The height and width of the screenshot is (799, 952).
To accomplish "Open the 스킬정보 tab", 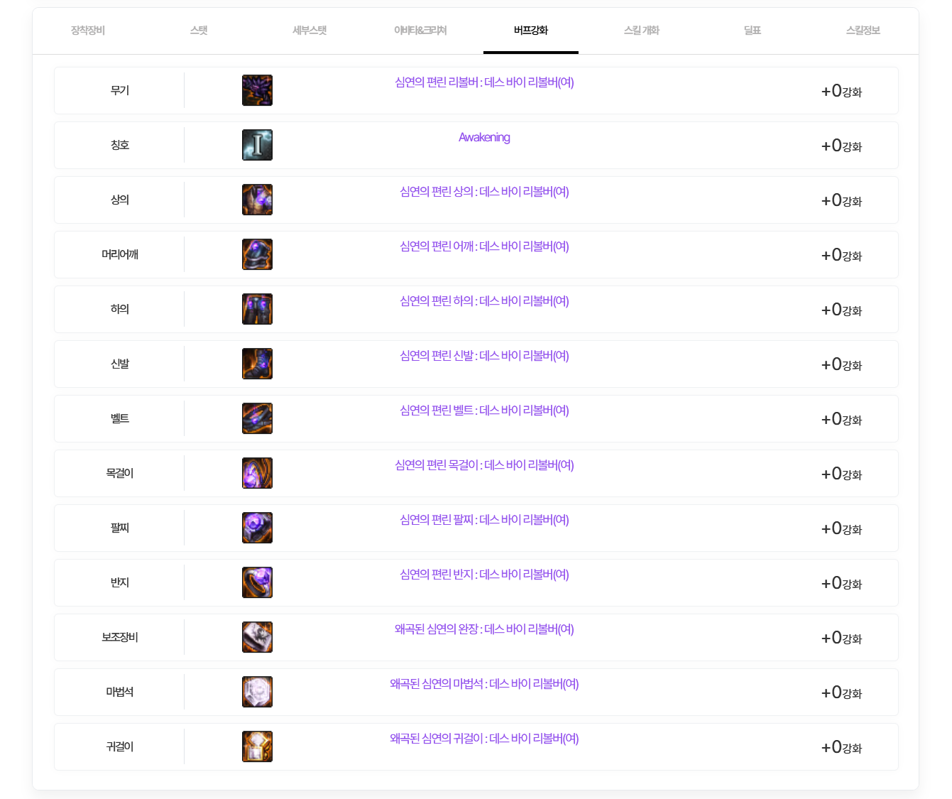I will tap(863, 31).
